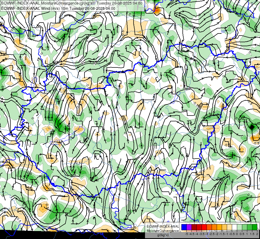Image resolution: width=260 pixels, height=239 pixels.
Task: Click the palest green swatch between 0 and 0.5
Action: click(240, 227)
